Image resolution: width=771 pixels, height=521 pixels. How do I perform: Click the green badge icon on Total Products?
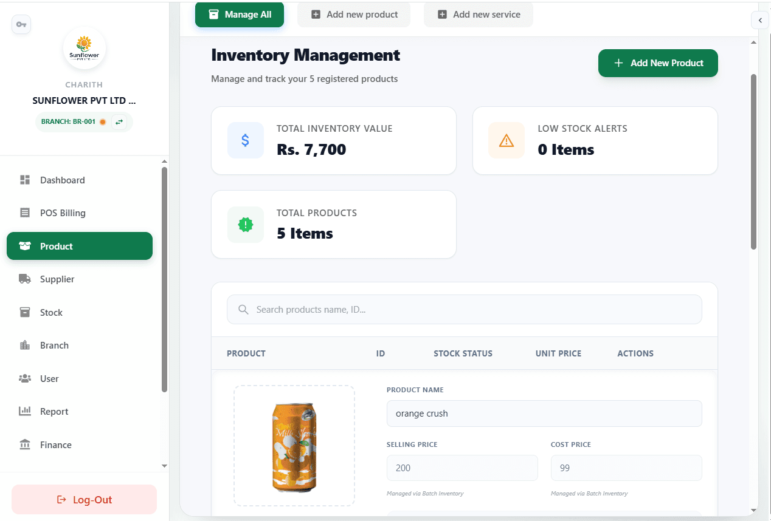click(x=245, y=225)
